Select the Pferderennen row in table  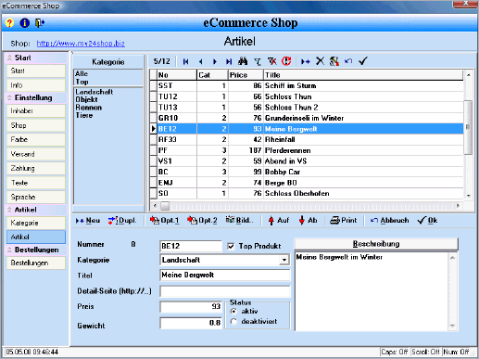pyautogui.click(x=307, y=150)
